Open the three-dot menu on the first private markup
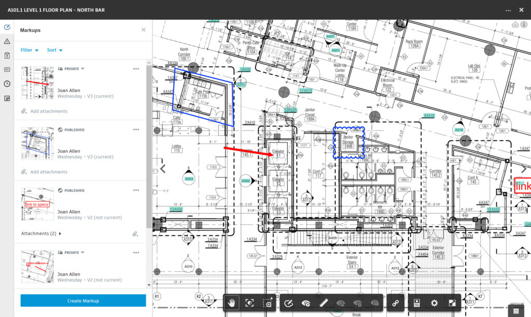This screenshot has width=531, height=317. tap(136, 68)
